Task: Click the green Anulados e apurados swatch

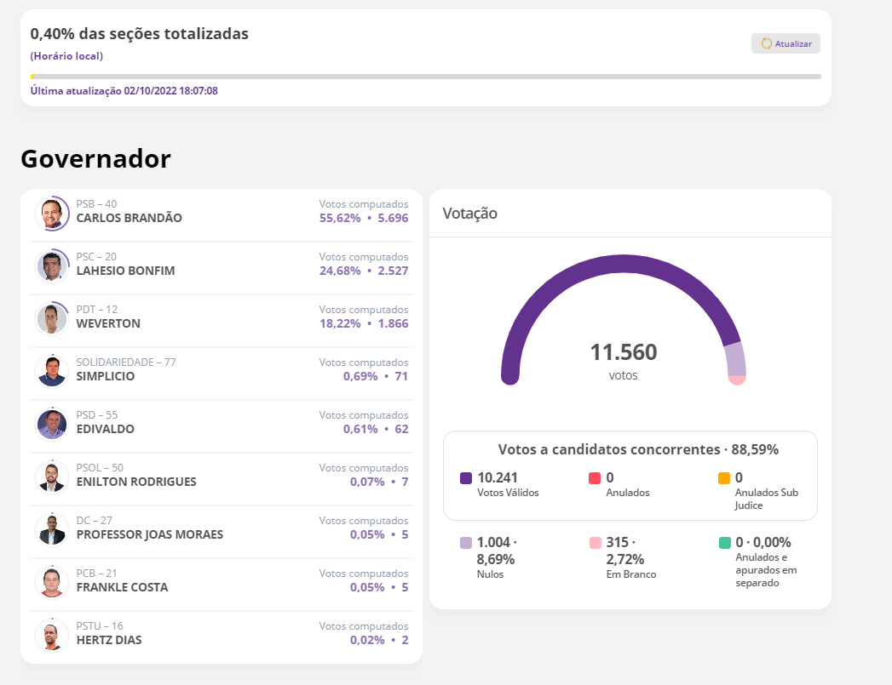Action: (x=724, y=543)
